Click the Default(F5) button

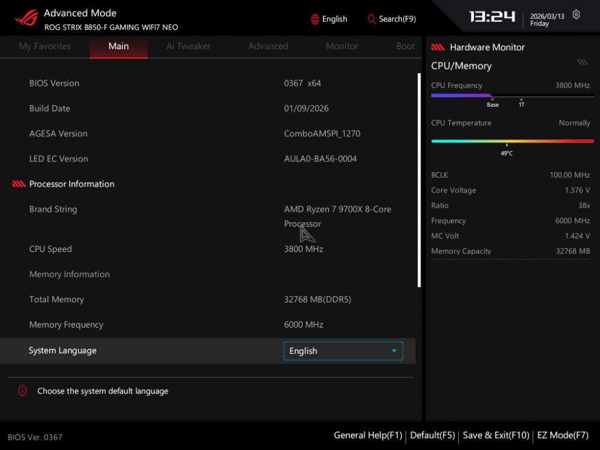(x=432, y=436)
